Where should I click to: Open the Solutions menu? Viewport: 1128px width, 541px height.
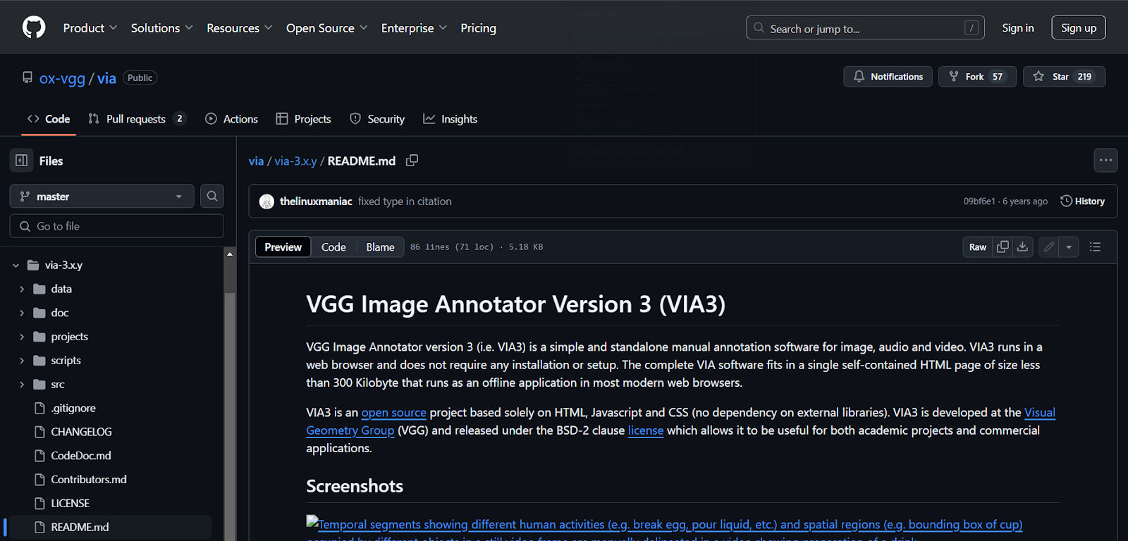[161, 28]
